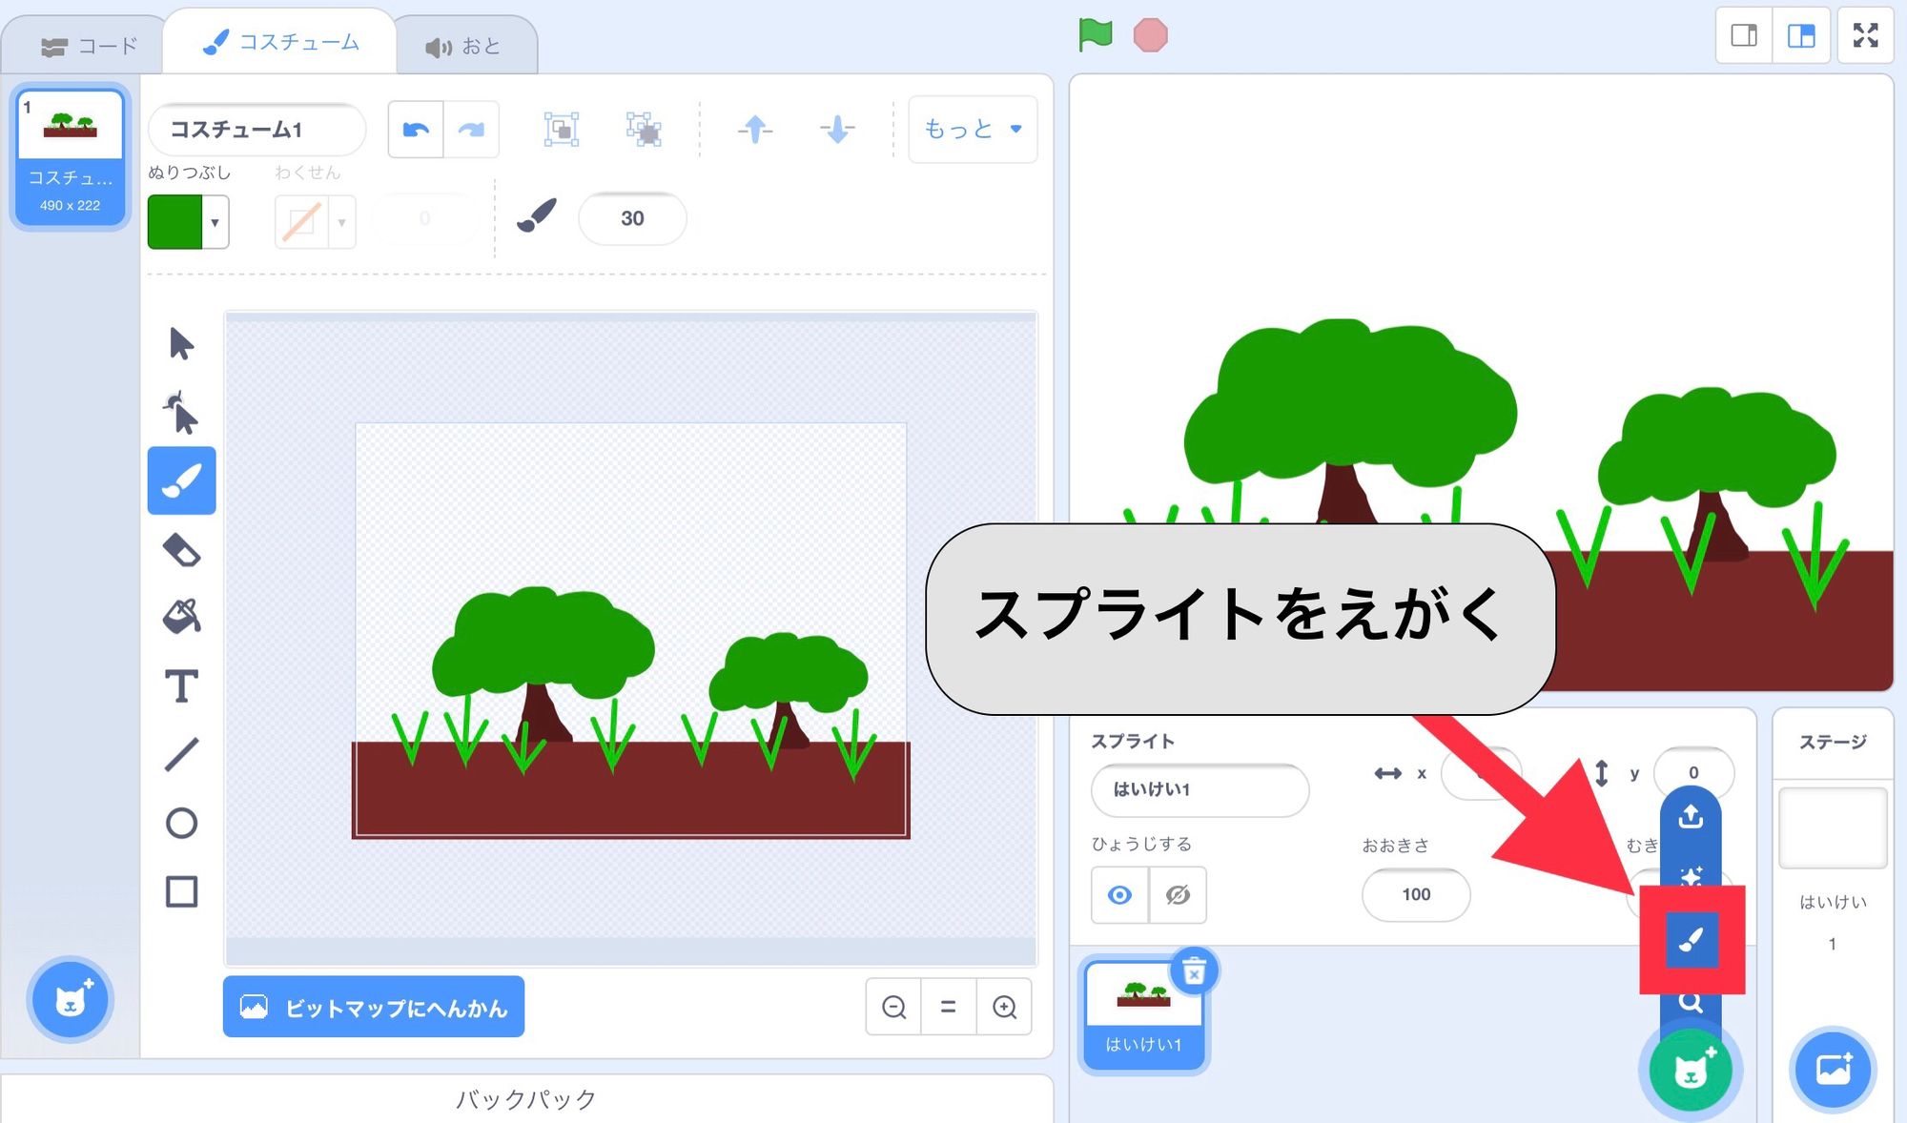Click the Undo icon in the paint editor
The width and height of the screenshot is (1907, 1123).
coord(417,130)
